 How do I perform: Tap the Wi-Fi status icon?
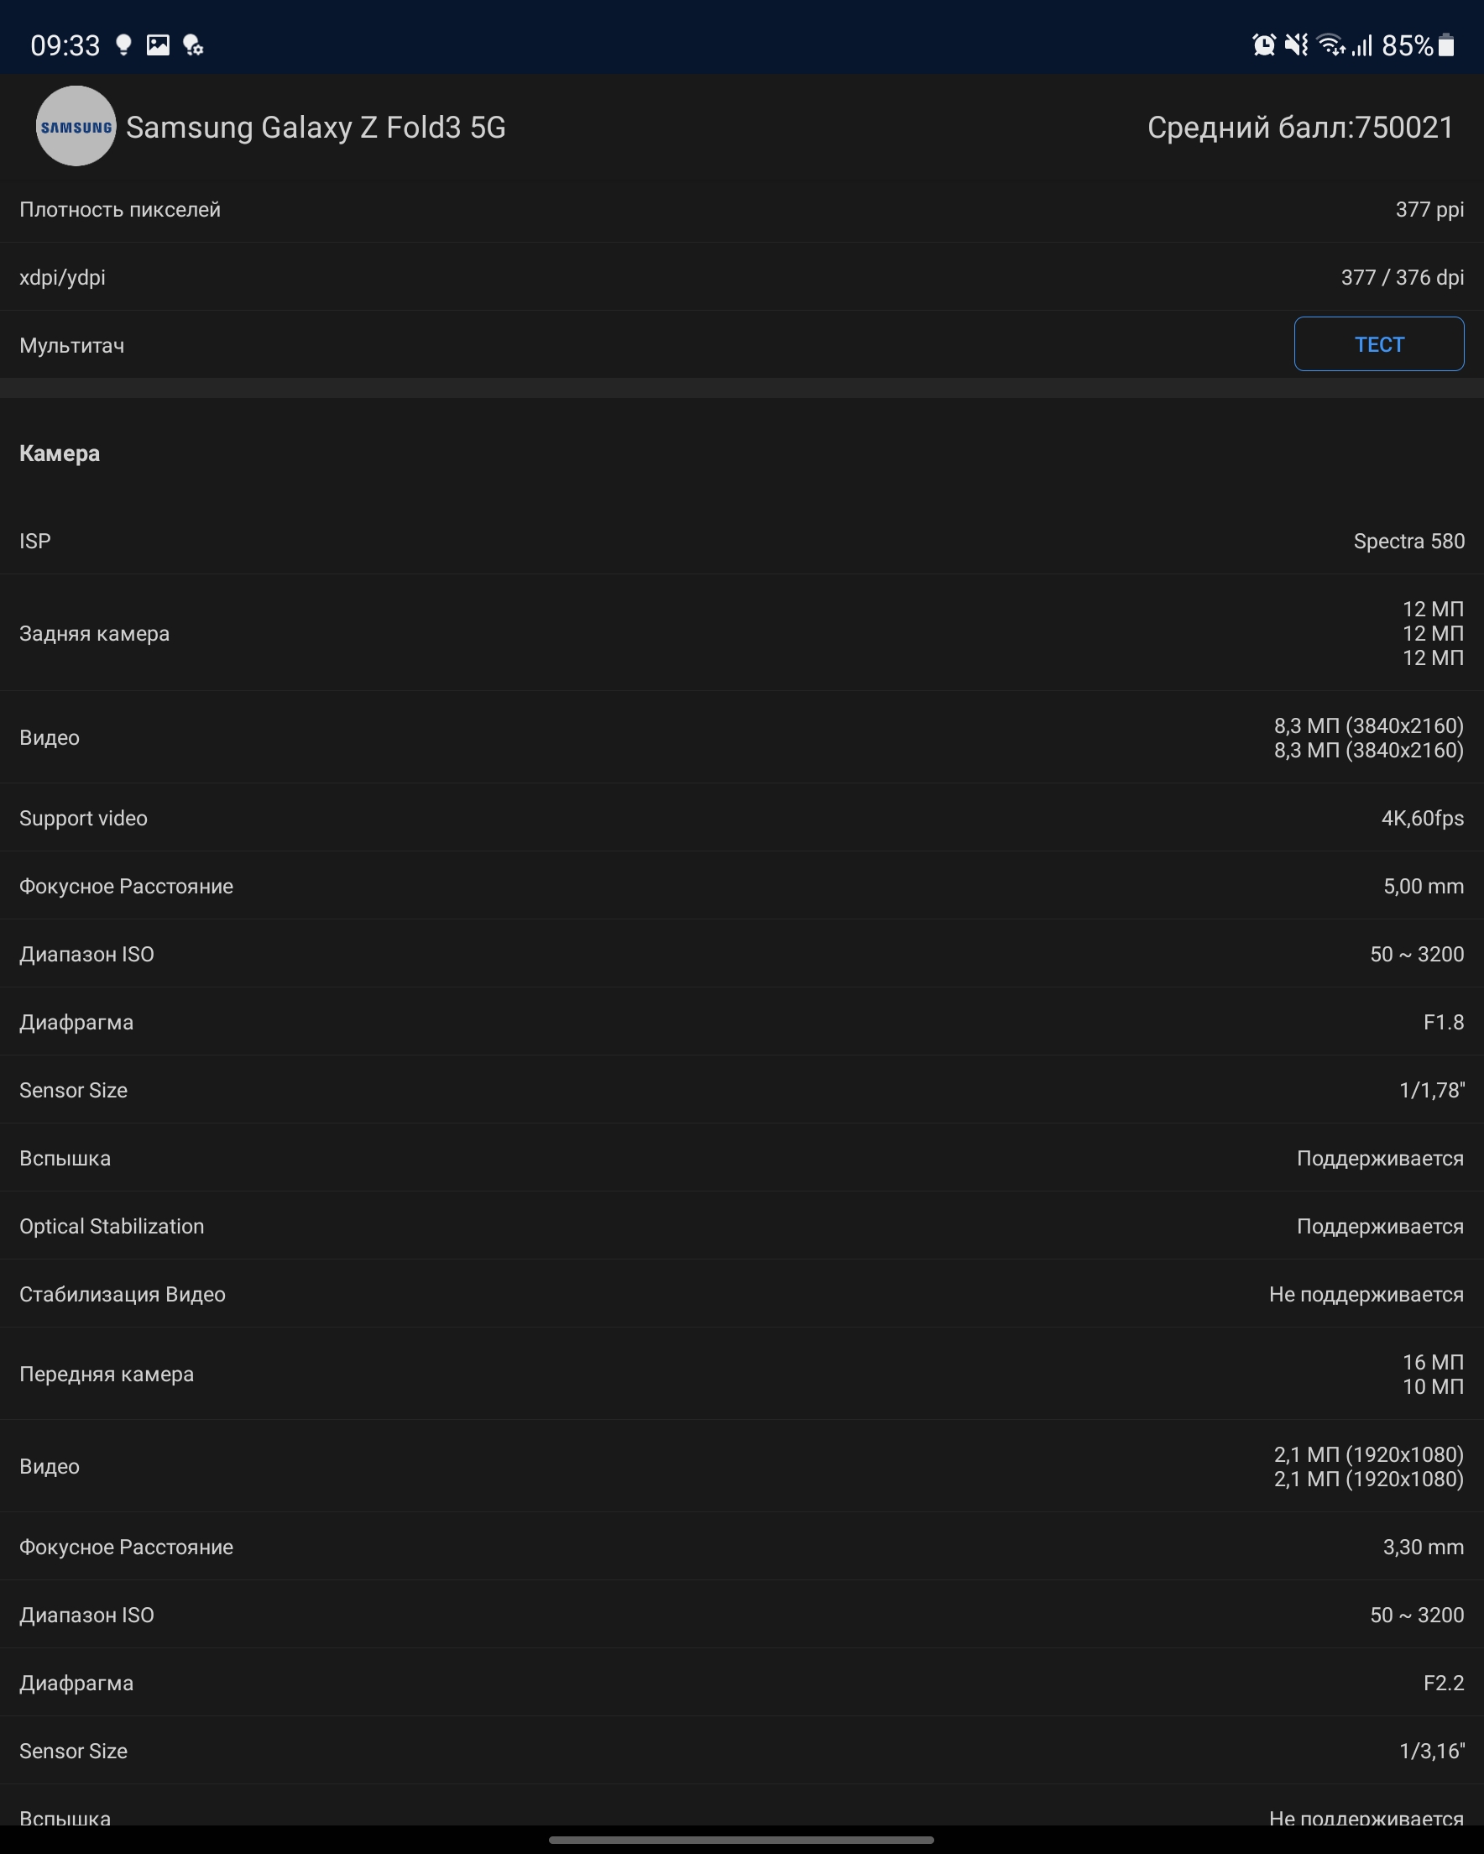coord(1330,45)
